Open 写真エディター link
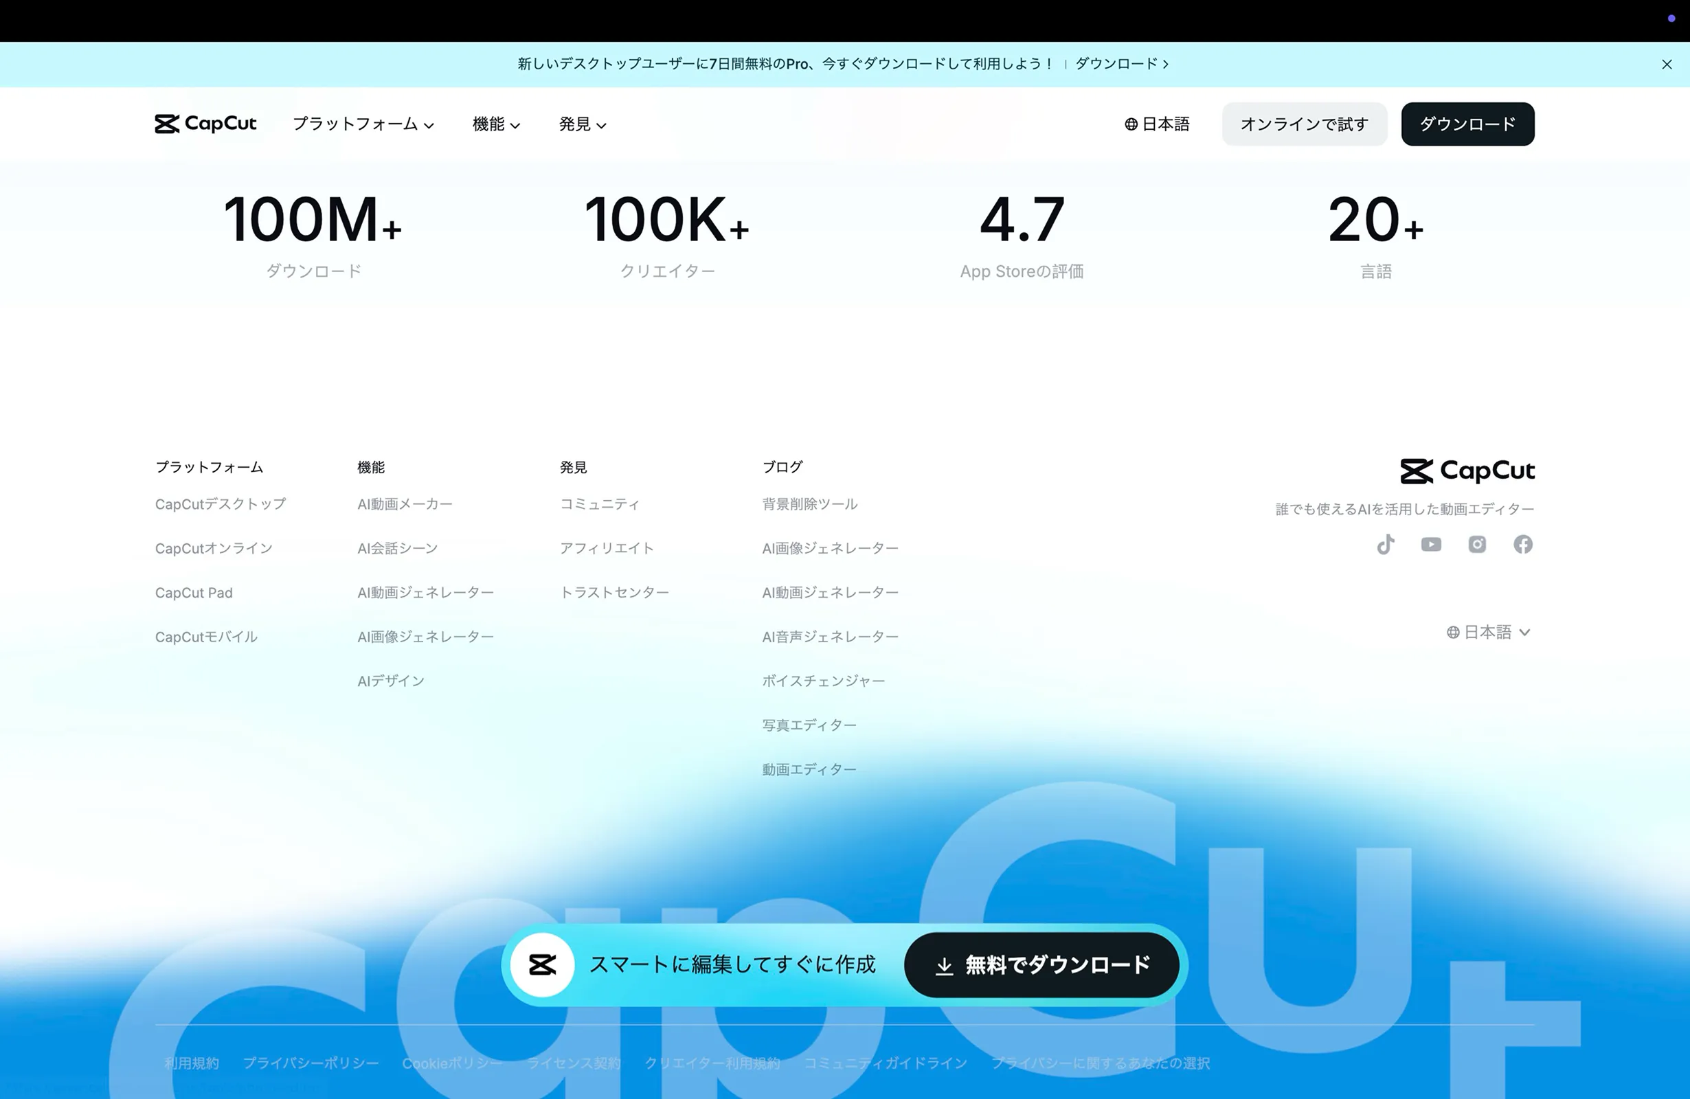 [809, 725]
